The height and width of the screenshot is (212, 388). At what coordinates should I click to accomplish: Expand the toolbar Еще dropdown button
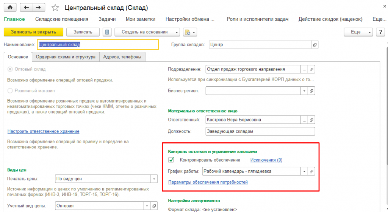(x=358, y=32)
